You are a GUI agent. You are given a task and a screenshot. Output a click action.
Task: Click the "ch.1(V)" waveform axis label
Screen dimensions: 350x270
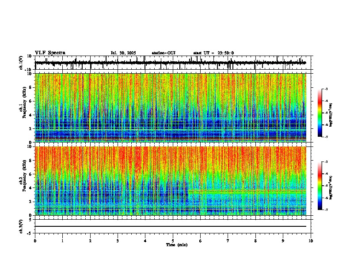pyautogui.click(x=21, y=63)
